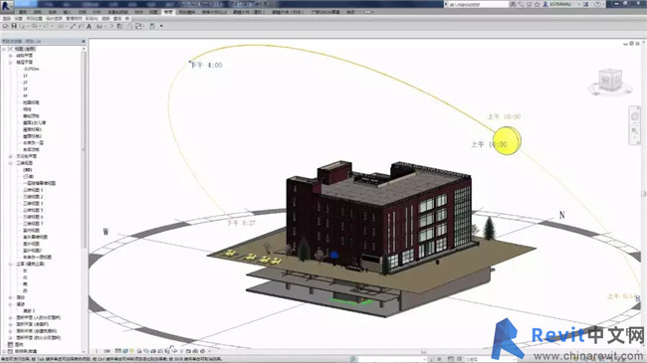Collapse the 楼层平面 tree node
The image size is (647, 363).
coord(11,63)
